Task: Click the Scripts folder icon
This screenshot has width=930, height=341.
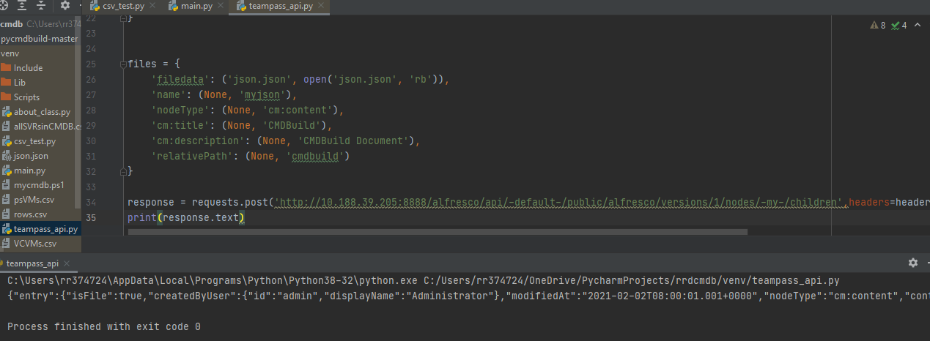Action: click(x=6, y=97)
